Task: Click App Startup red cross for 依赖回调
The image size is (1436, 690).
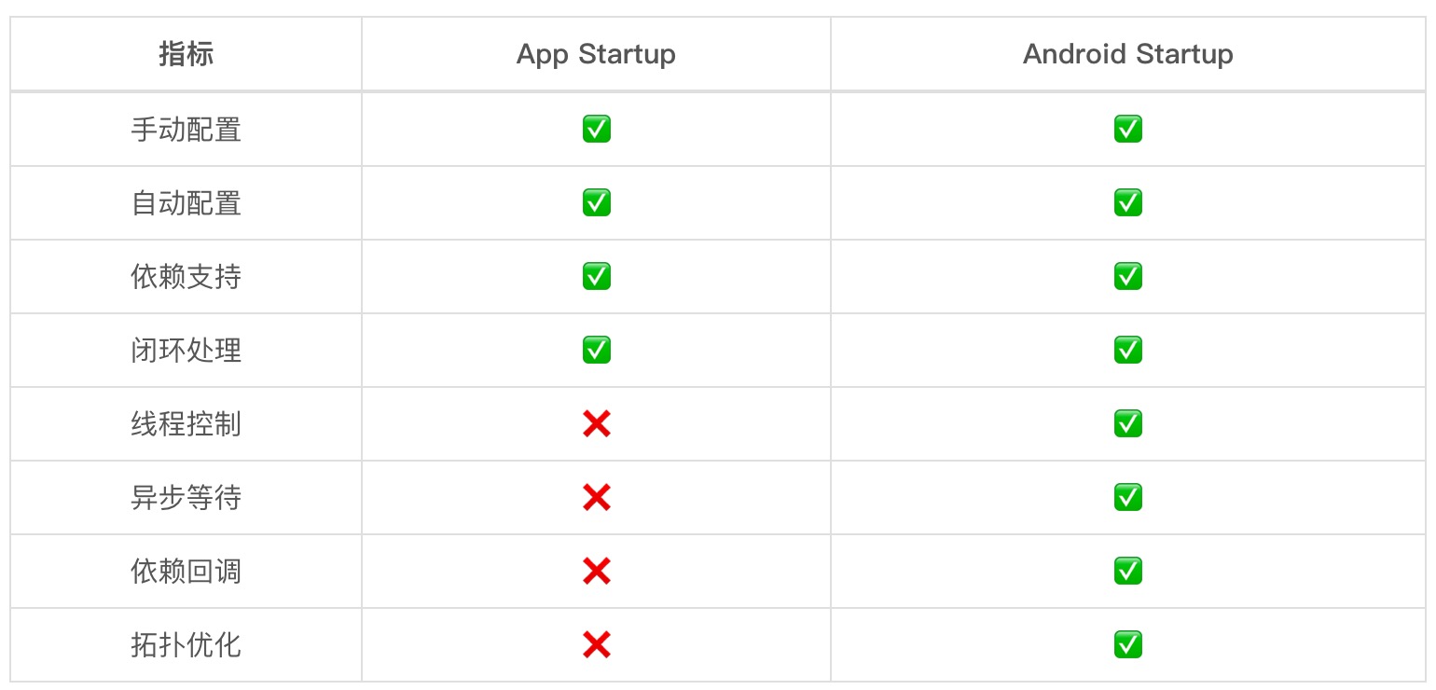Action: [596, 571]
